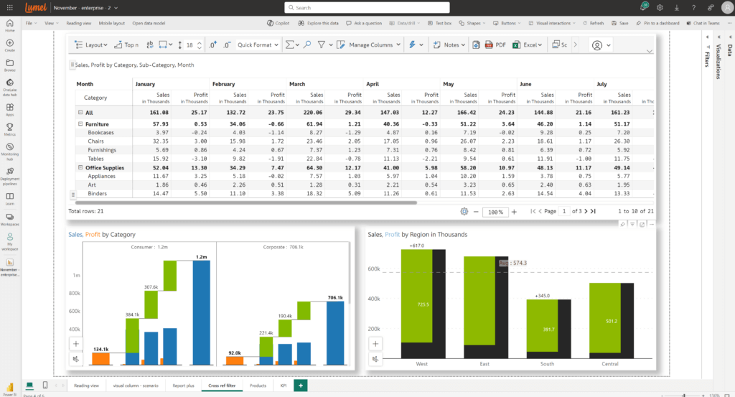Click Copilot button
735x397 pixels.
click(x=278, y=23)
